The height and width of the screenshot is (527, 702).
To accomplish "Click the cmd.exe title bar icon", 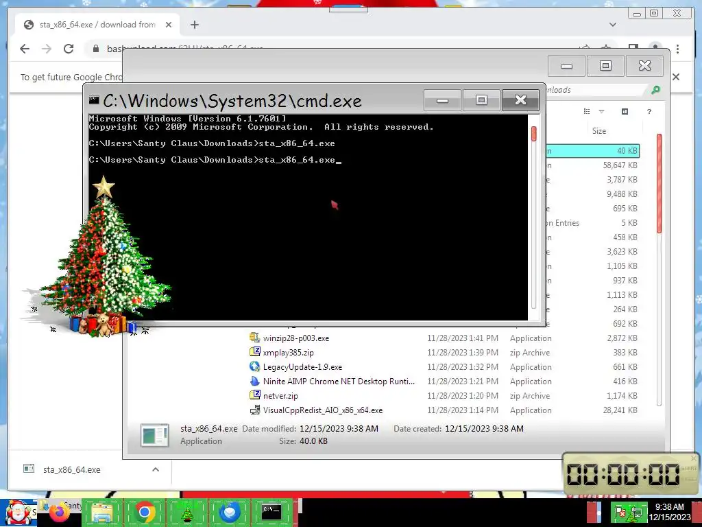I will [93, 100].
